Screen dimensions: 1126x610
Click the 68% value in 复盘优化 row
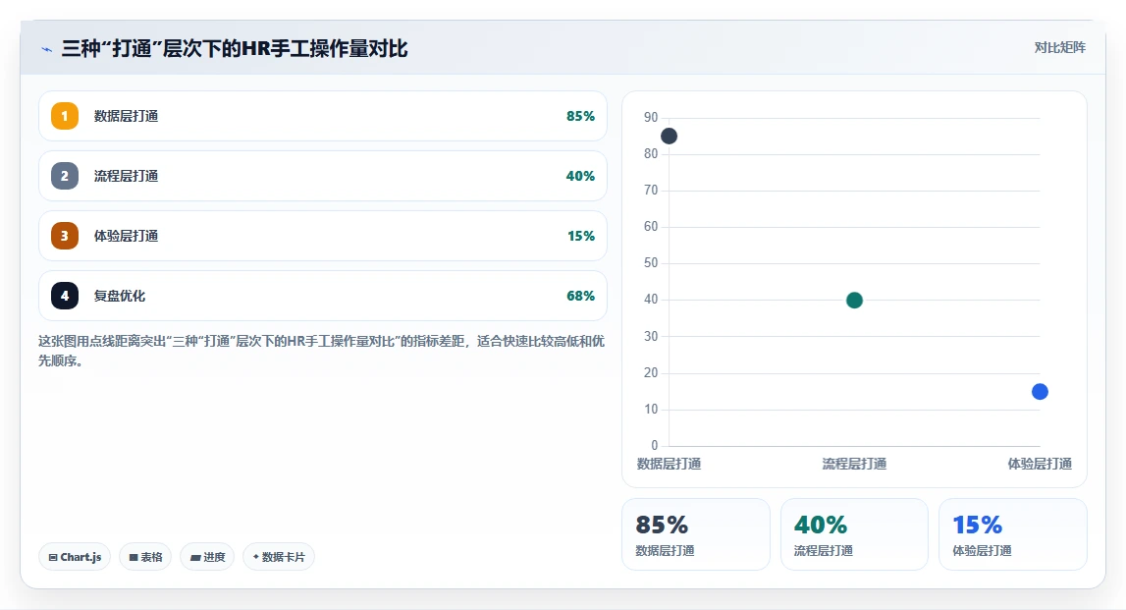pos(580,296)
